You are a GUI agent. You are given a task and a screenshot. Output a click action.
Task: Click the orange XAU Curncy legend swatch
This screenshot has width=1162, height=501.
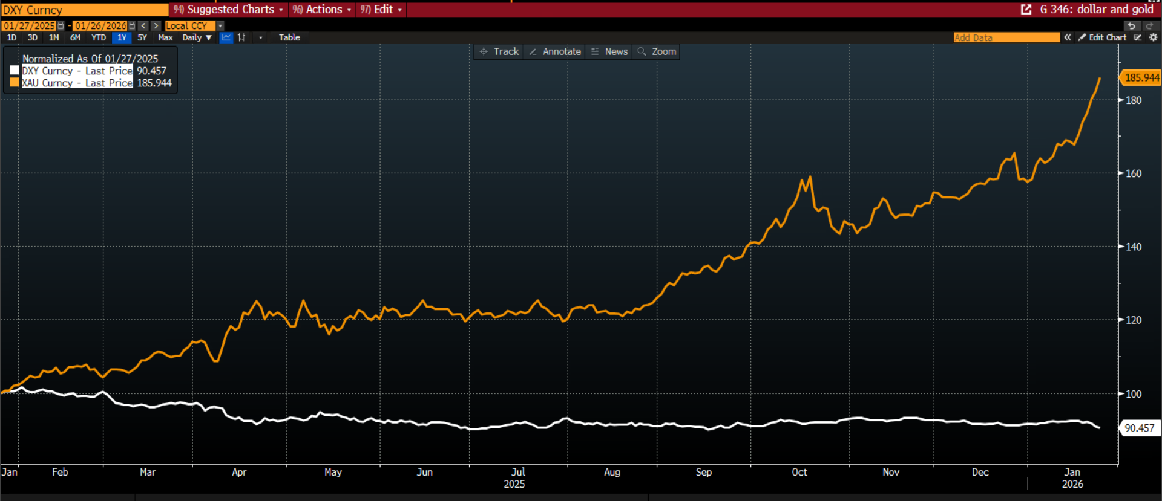(x=15, y=83)
